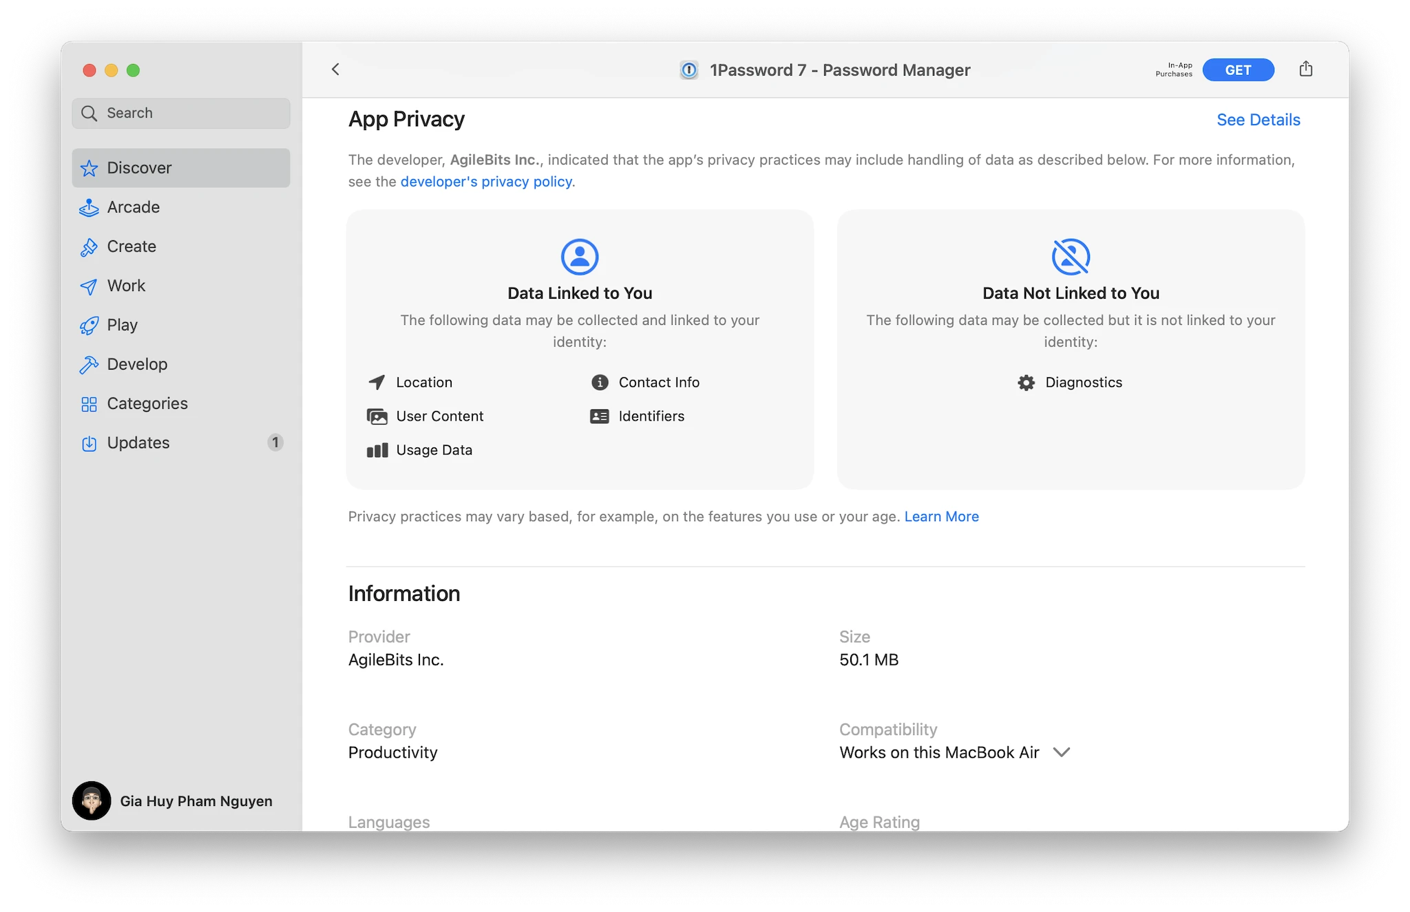Click the 'Data Linked to You' heading
This screenshot has height=912, width=1410.
[x=580, y=293]
